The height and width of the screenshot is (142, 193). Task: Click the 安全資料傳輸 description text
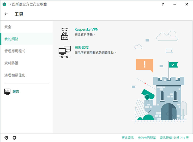(85, 35)
